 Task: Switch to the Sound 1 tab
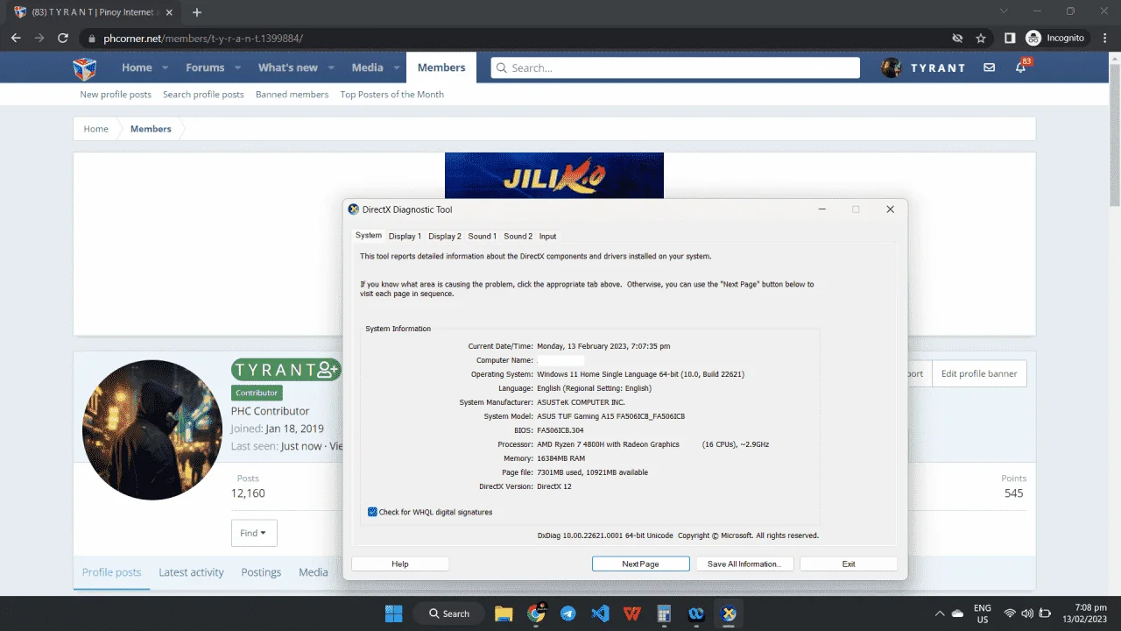click(x=482, y=236)
